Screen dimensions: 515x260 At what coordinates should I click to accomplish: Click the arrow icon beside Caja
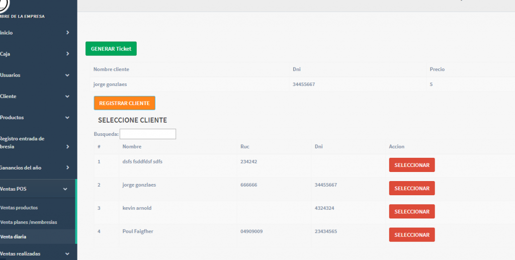pos(67,54)
